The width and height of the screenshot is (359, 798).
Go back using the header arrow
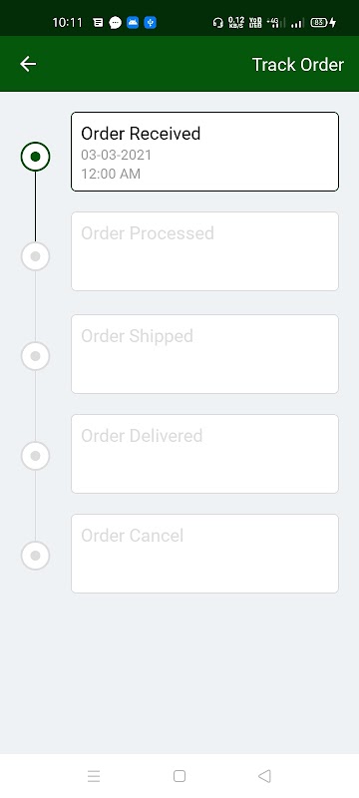[x=28, y=64]
